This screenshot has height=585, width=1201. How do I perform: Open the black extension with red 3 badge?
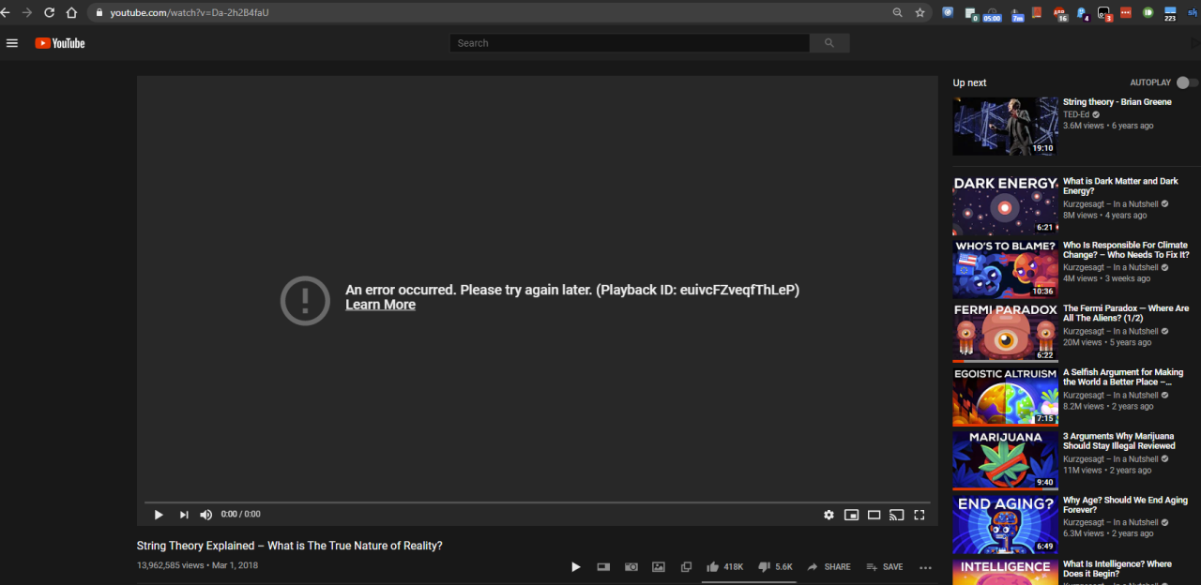1104,13
